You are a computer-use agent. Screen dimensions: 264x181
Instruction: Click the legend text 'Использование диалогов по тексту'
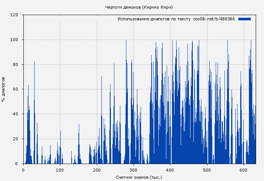[154, 19]
